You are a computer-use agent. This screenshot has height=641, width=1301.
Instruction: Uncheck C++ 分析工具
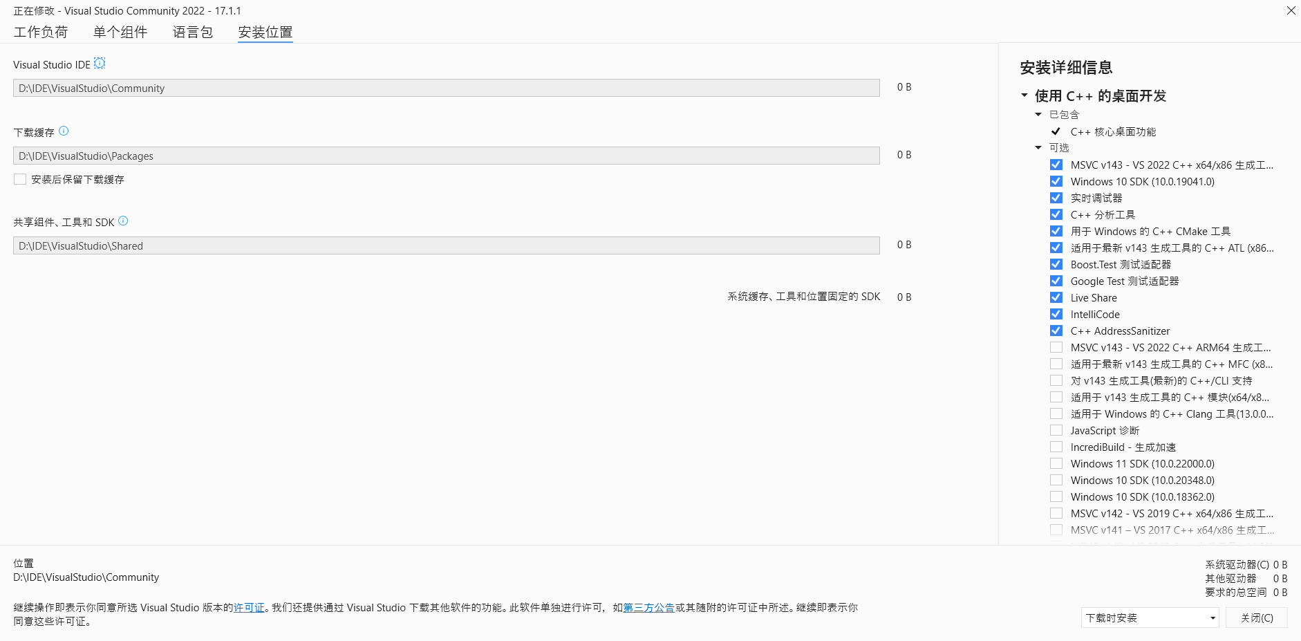click(1056, 214)
